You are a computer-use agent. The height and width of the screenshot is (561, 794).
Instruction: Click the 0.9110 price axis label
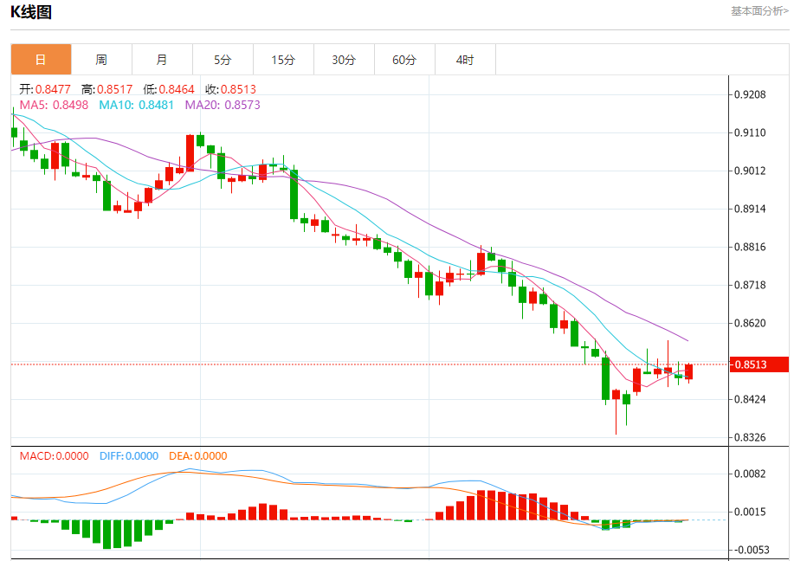750,132
